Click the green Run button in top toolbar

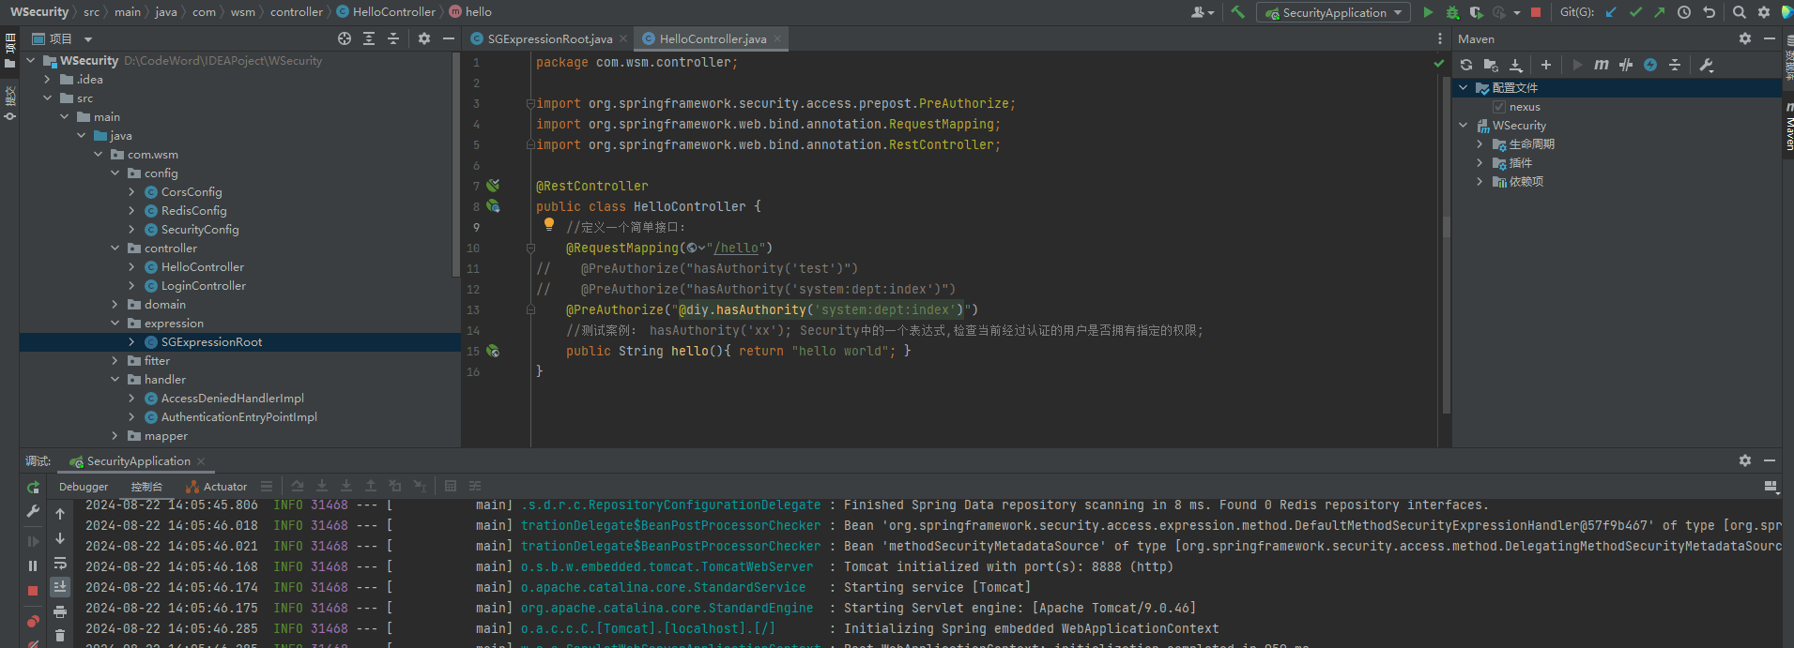pos(1428,12)
